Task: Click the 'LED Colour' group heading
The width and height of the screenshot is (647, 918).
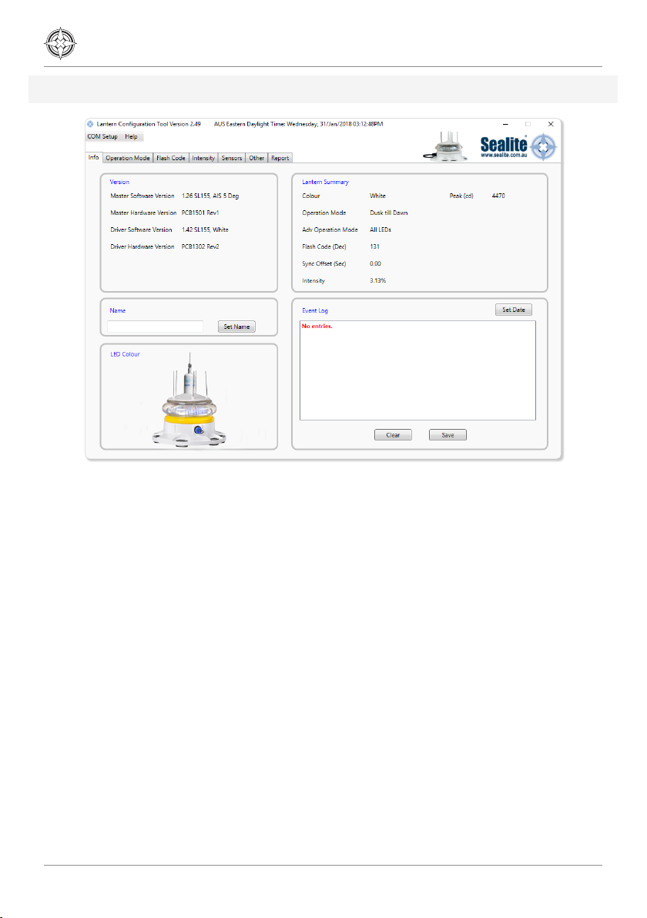Action: 126,355
